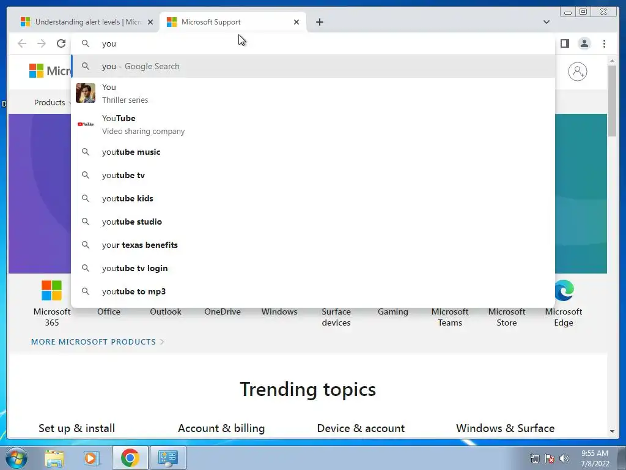This screenshot has height=470, width=626.
Task: Launch Windows Media Player from taskbar
Action: click(92, 458)
